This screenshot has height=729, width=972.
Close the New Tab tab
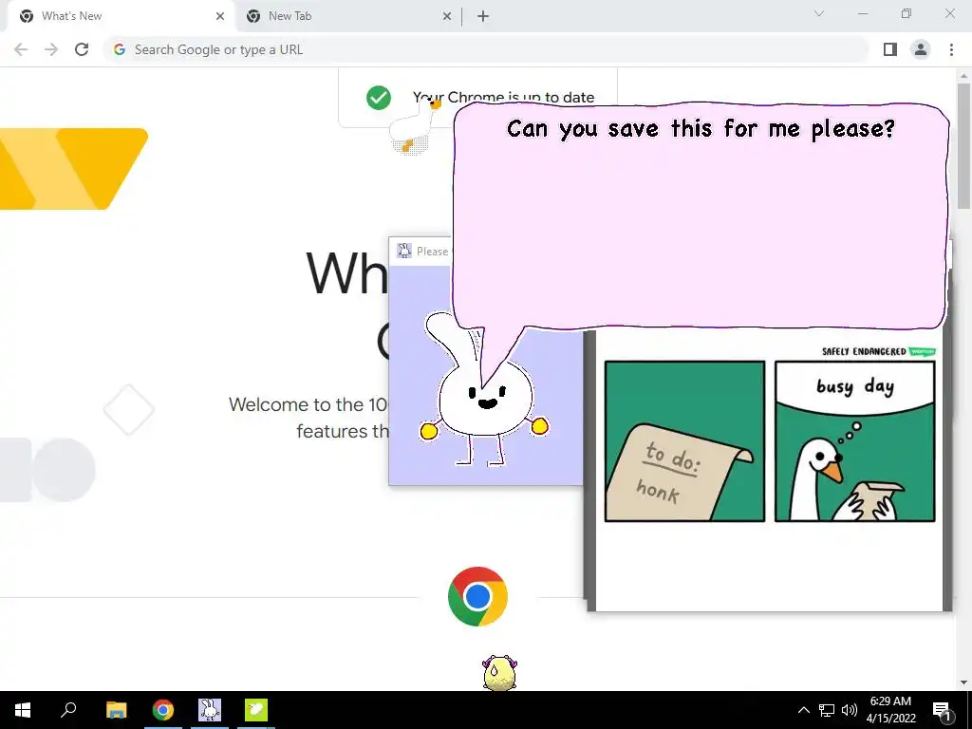click(x=447, y=16)
